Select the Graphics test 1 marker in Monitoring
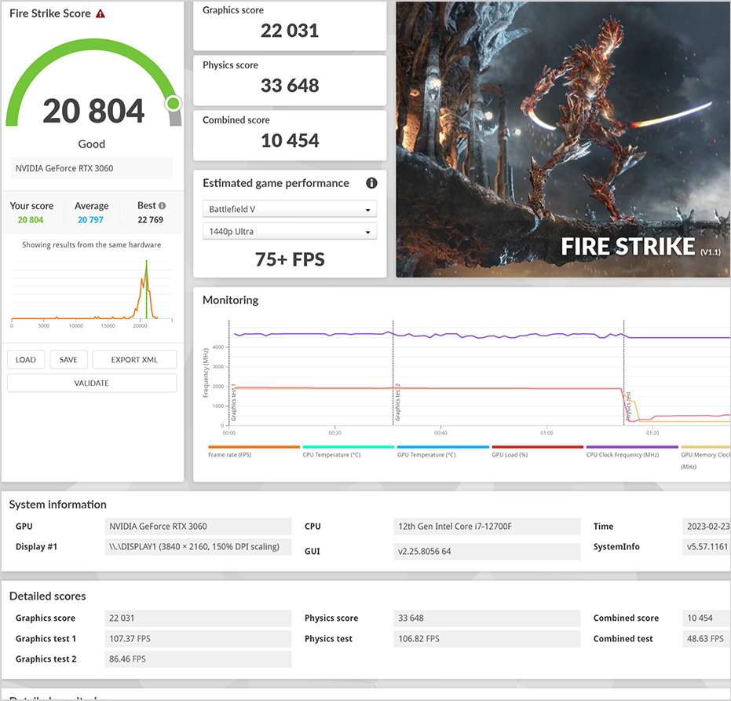This screenshot has height=701, width=731. pyautogui.click(x=233, y=401)
